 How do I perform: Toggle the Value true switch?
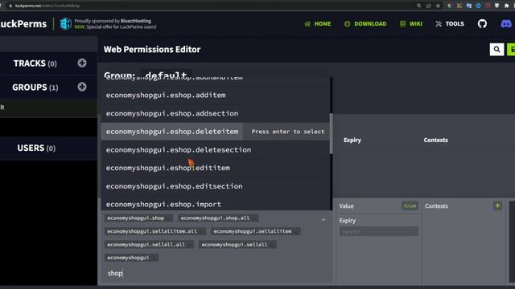point(410,206)
